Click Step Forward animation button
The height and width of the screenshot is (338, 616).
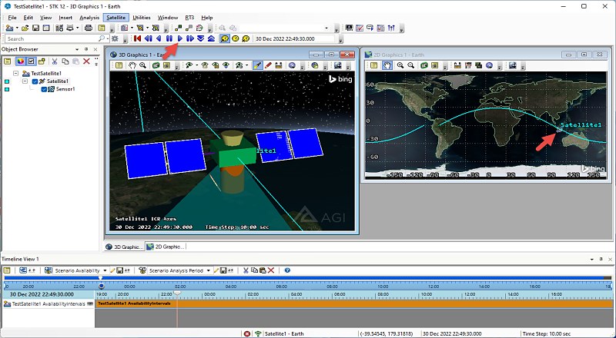[x=190, y=38]
